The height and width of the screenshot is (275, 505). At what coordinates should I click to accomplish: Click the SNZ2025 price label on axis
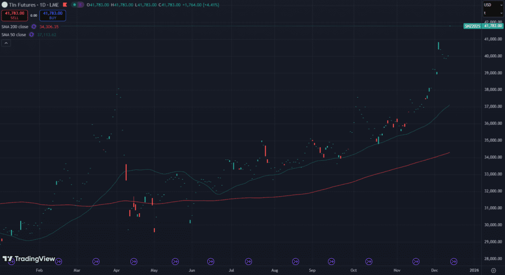pos(471,26)
